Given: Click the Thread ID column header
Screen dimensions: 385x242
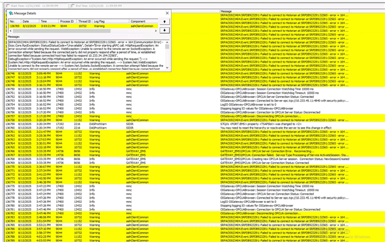Looking at the screenshot, I should coord(84,21).
